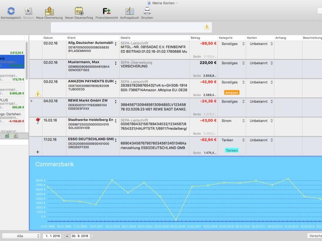The width and height of the screenshot is (322, 241).
Task: Click the green bar chart icon below account list
Action: [7, 136]
